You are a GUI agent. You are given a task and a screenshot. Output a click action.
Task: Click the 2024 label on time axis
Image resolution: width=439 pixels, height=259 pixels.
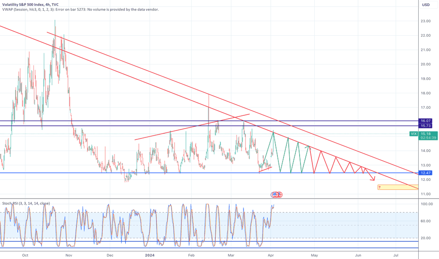150,255
